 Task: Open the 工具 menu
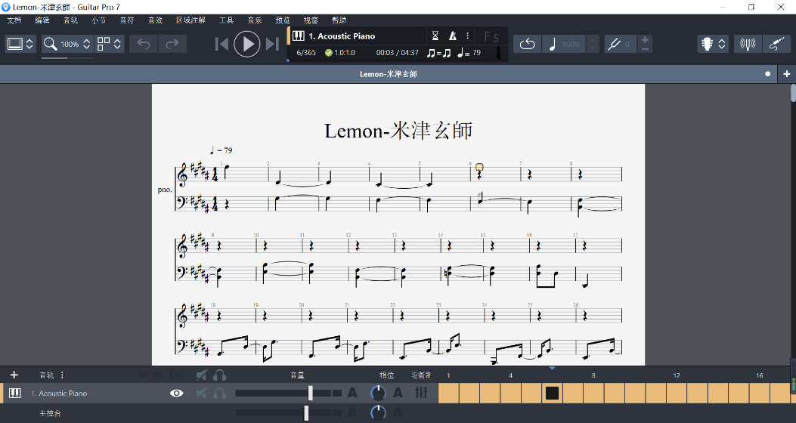coord(226,20)
